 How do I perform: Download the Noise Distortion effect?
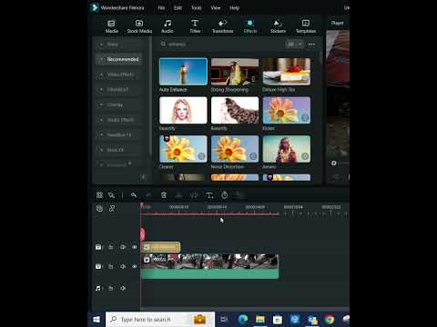tap(253, 156)
